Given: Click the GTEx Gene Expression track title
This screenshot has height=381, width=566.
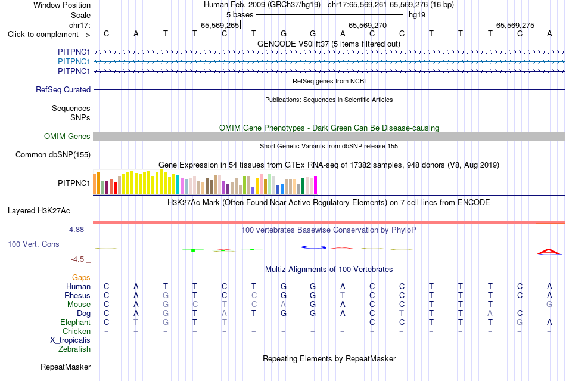Looking at the screenshot, I should [329, 165].
